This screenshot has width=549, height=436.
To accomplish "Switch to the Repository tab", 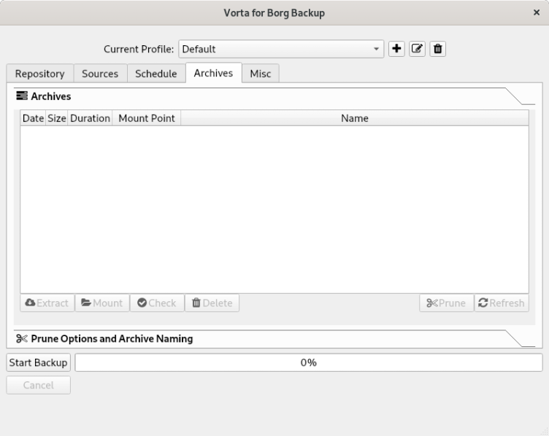I will tap(39, 74).
